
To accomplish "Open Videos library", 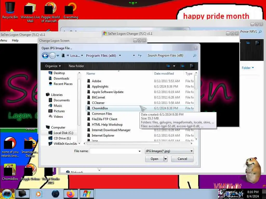I will tap(58, 116).
